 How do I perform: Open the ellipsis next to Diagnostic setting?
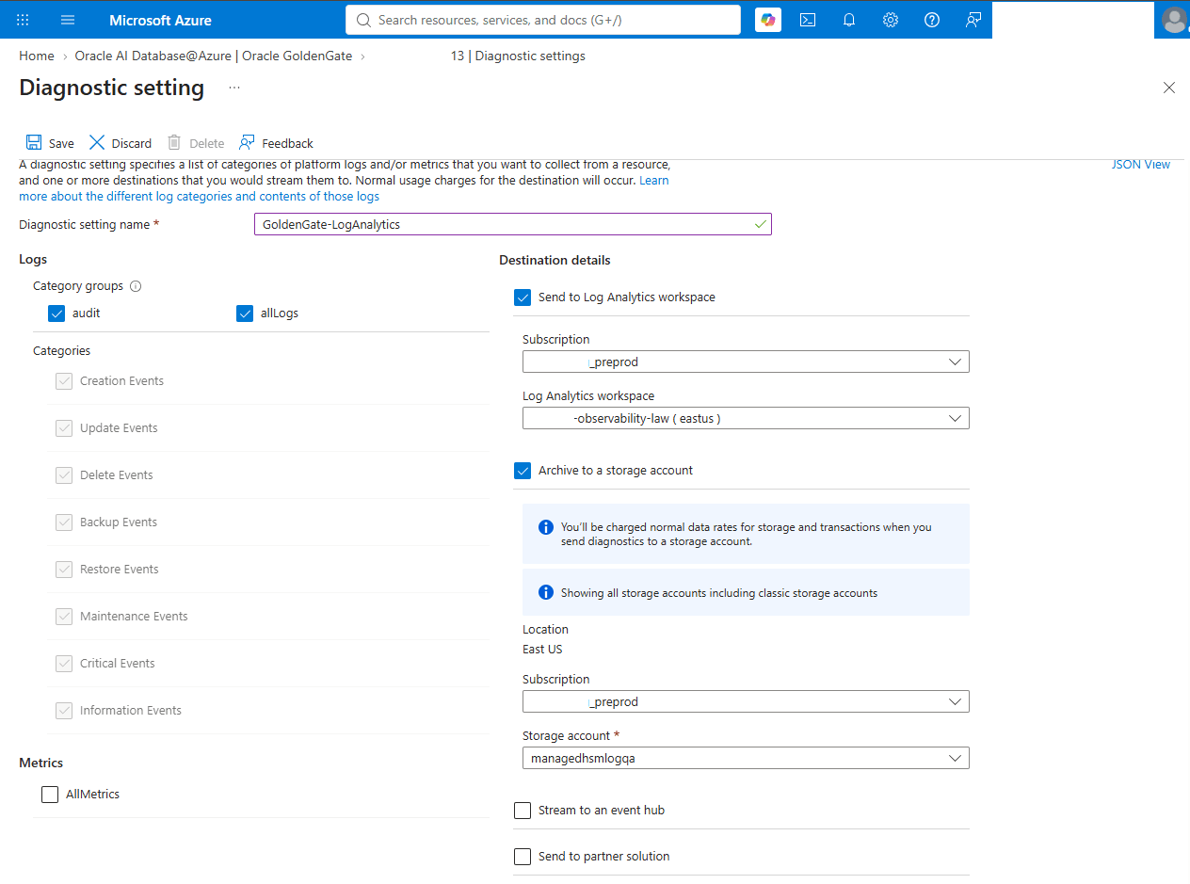point(234,88)
